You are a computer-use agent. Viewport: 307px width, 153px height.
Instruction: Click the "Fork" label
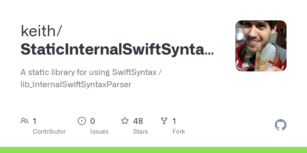coord(179,132)
